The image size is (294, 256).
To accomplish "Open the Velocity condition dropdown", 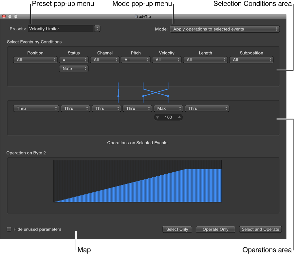I will pos(167,60).
